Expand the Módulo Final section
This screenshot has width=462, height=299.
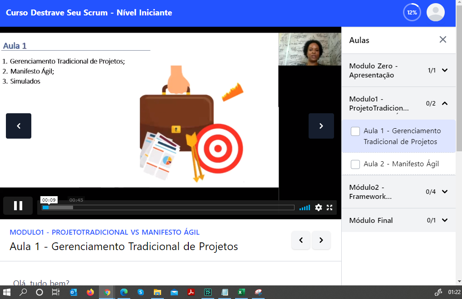click(445, 221)
